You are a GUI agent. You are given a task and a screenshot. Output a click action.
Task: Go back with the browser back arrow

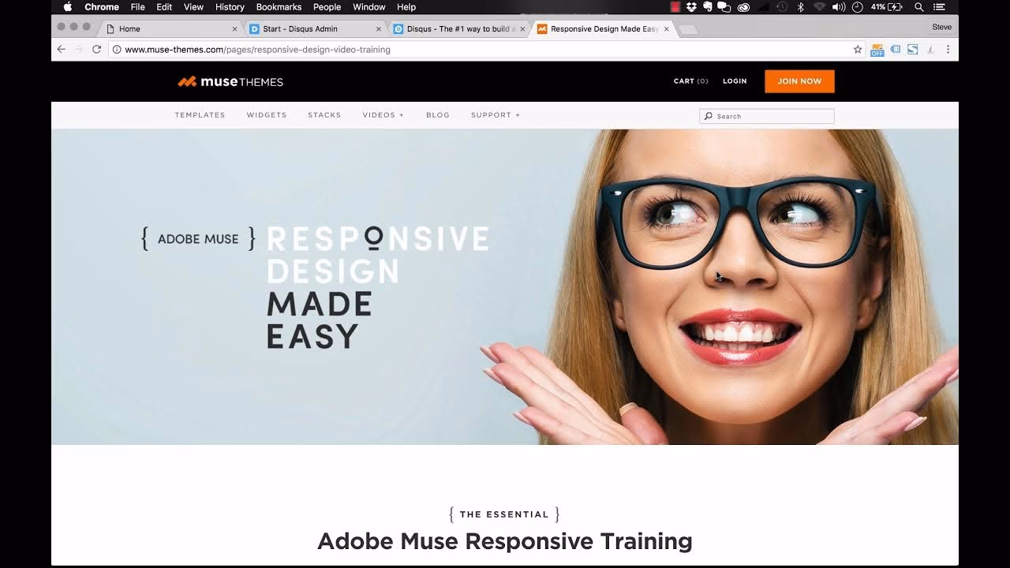tap(62, 49)
